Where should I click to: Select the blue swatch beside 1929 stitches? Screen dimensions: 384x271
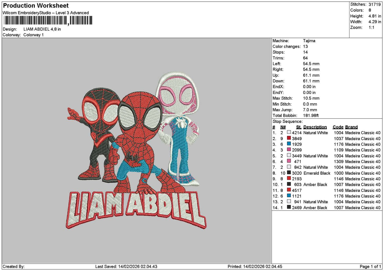pyautogui.click(x=289, y=144)
